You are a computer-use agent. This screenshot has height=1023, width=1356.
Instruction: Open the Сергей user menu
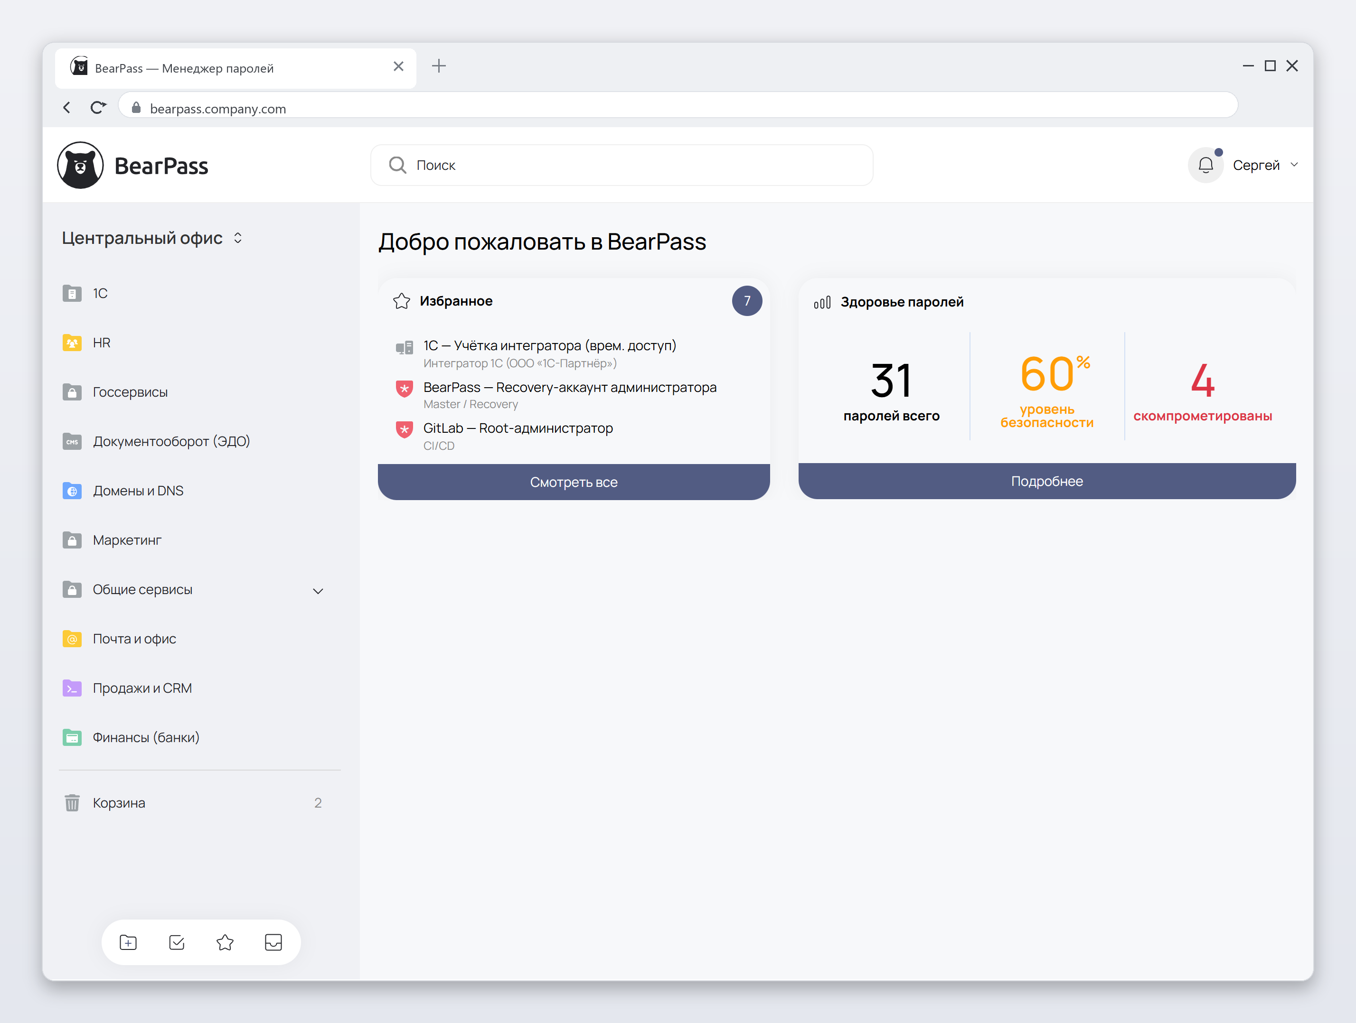coord(1265,165)
